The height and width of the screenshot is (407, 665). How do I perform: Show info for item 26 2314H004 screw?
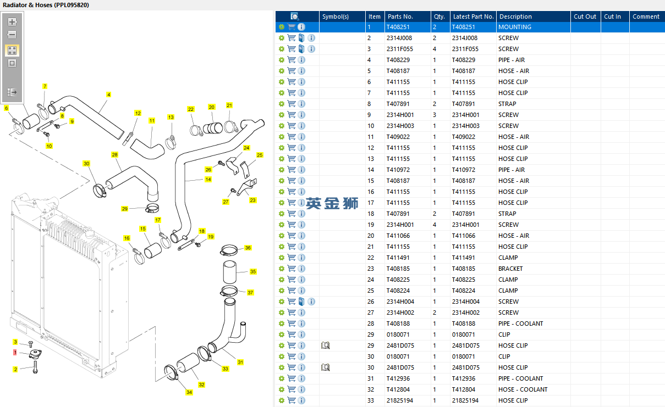pos(311,302)
